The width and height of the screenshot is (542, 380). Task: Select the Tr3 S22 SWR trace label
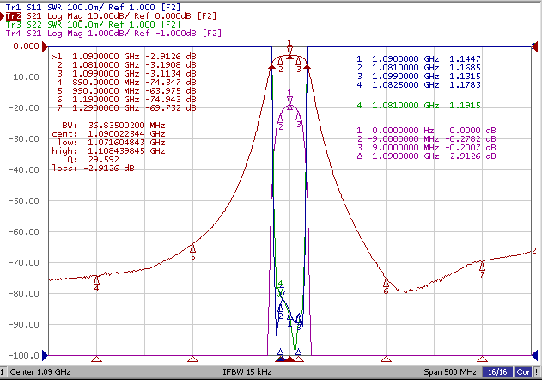(x=93, y=25)
